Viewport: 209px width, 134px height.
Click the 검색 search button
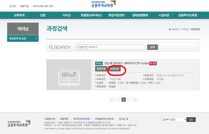[153, 47]
